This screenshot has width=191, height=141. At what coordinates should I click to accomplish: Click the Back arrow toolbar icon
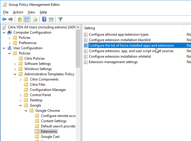point(4,19)
